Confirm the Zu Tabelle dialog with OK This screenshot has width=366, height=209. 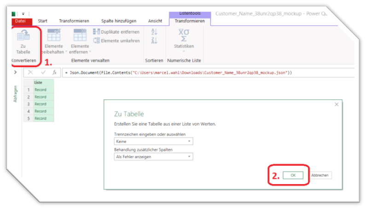click(x=293, y=175)
